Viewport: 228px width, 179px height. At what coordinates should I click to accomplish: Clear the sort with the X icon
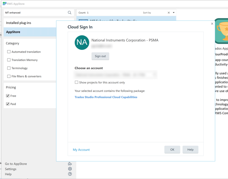[x=169, y=13]
